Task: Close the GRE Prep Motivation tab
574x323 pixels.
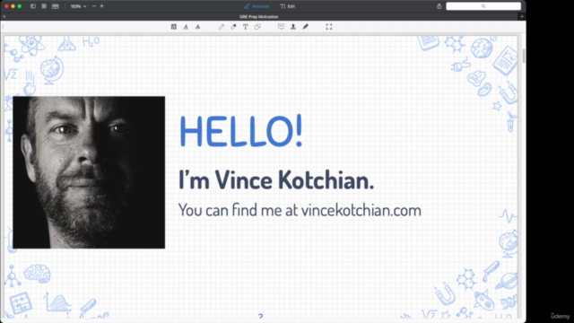Action: [4, 16]
